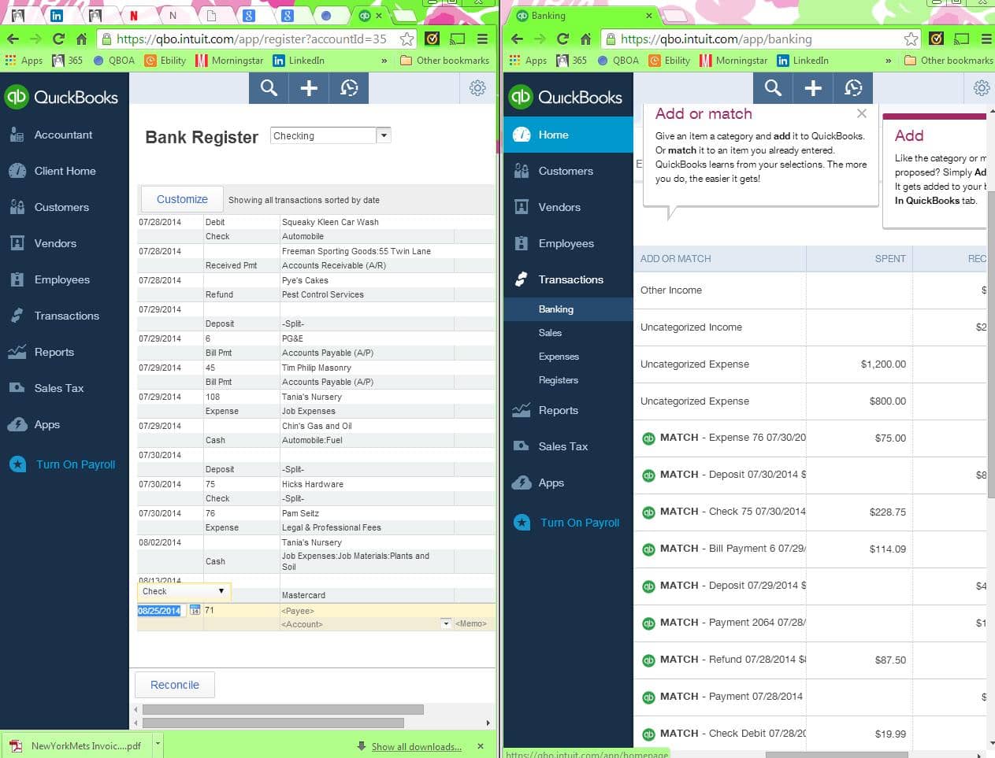This screenshot has height=758, width=995.
Task: Click Squeaky Kleen Car Wash register entry
Action: coord(330,222)
